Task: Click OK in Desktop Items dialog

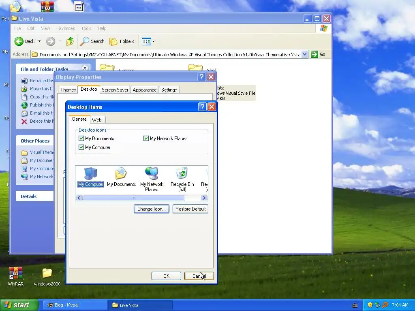Action: pyautogui.click(x=166, y=276)
